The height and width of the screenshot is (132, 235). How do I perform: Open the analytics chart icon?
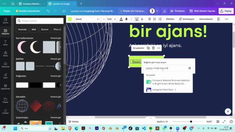pos(164,11)
